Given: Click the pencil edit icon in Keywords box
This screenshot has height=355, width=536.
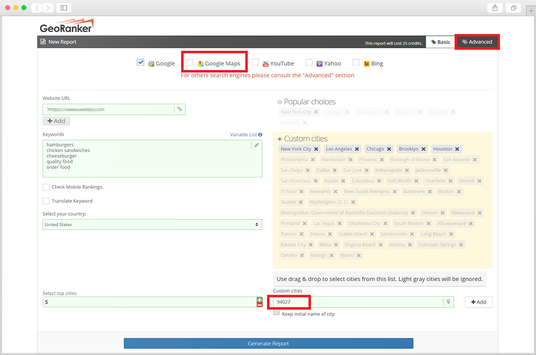Looking at the screenshot, I should coord(256,145).
